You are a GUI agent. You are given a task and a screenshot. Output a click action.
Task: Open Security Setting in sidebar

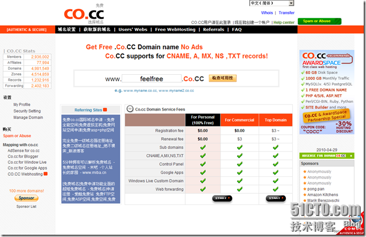(x=27, y=111)
